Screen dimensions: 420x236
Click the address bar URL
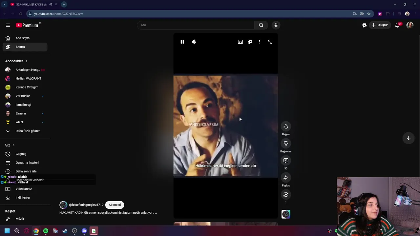click(58, 14)
